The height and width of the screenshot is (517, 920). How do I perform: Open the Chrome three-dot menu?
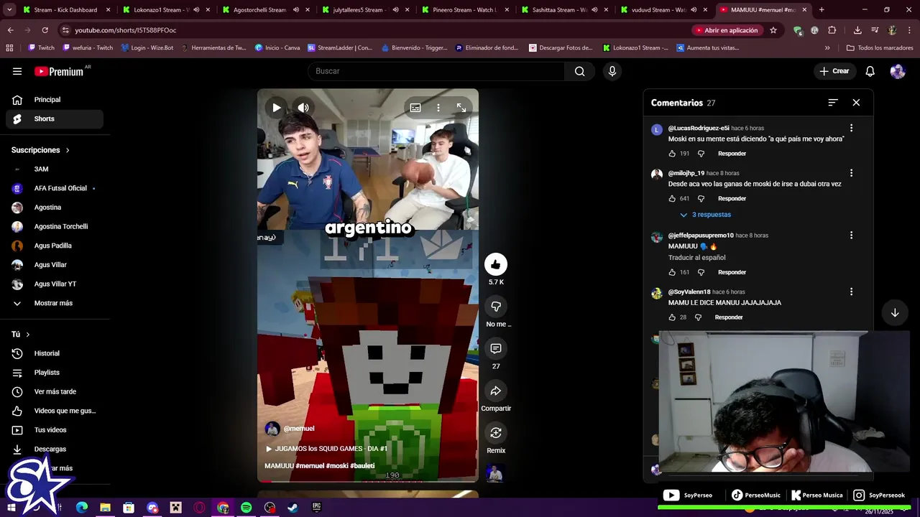[909, 30]
